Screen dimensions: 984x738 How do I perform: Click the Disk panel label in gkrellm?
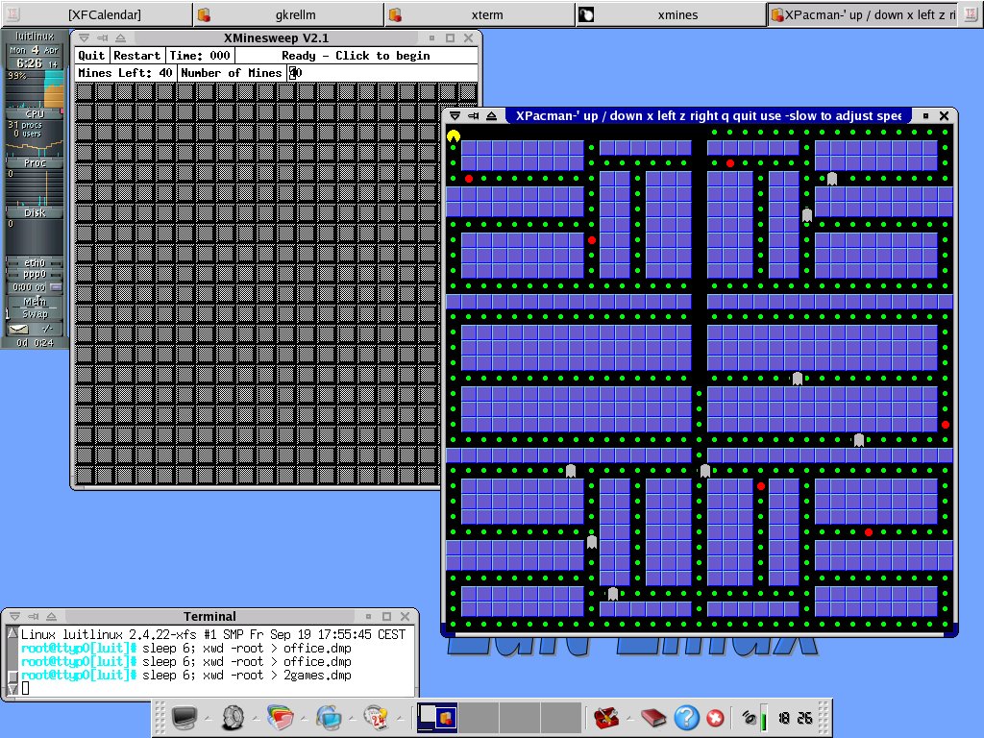click(35, 212)
